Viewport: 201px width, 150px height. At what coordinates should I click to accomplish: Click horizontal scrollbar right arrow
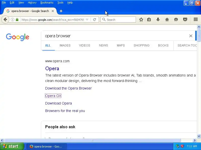tap(195, 140)
